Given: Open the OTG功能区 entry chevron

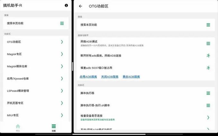Looking at the screenshot, I should click(62, 42).
